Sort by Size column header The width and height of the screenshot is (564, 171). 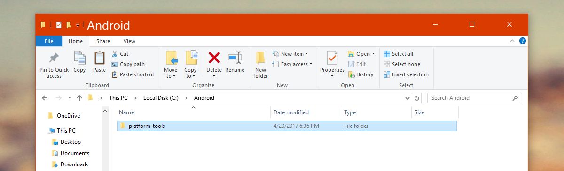[435, 112]
